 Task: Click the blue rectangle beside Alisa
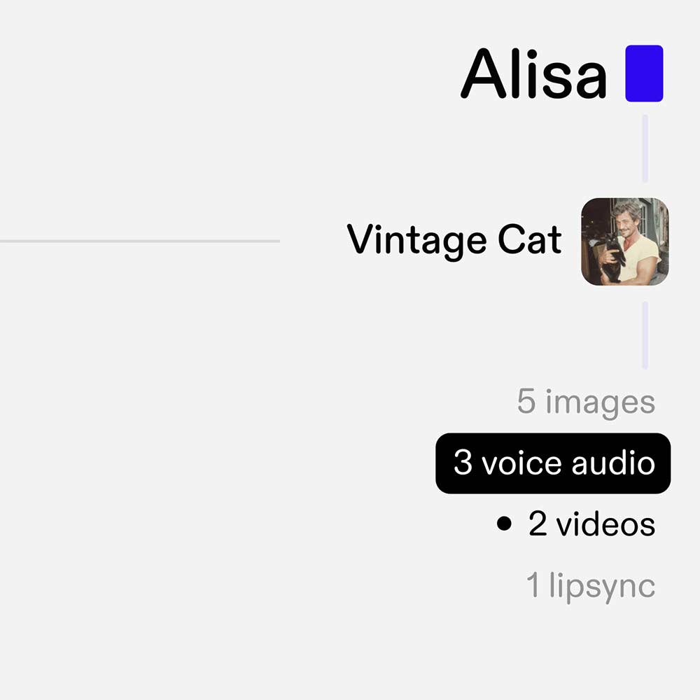click(644, 73)
